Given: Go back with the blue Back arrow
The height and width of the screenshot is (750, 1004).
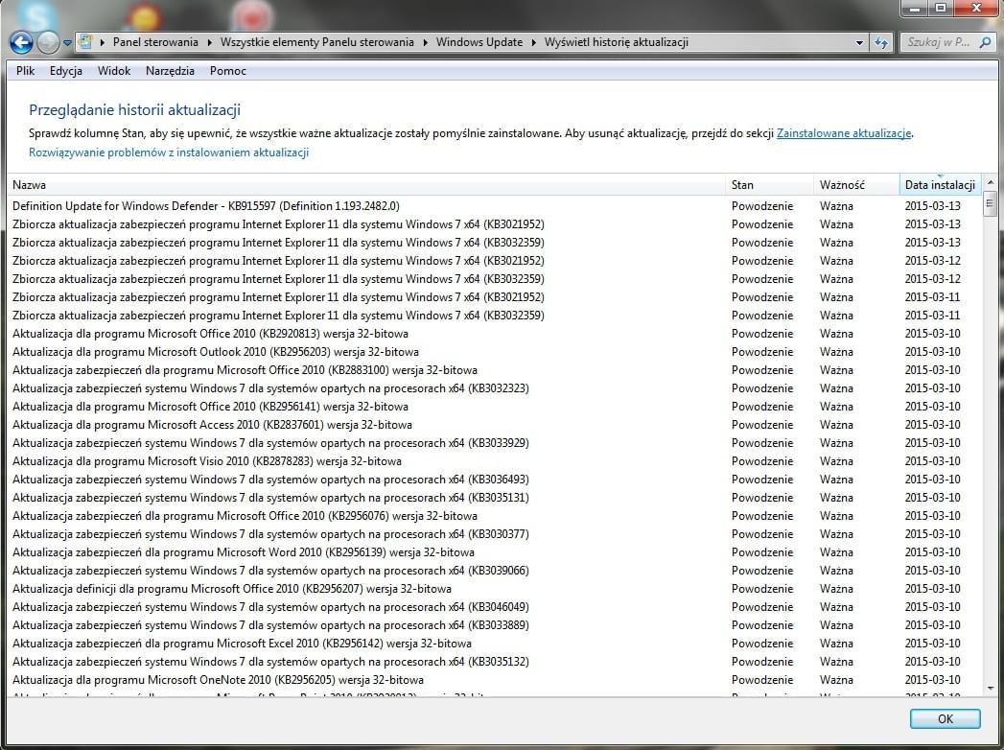Looking at the screenshot, I should pos(21,43).
